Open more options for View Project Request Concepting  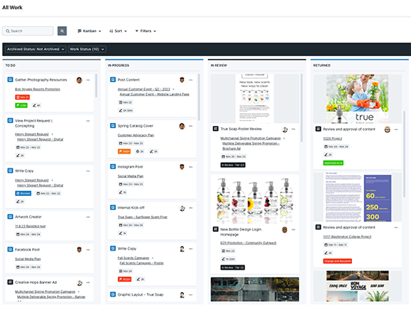click(88, 121)
